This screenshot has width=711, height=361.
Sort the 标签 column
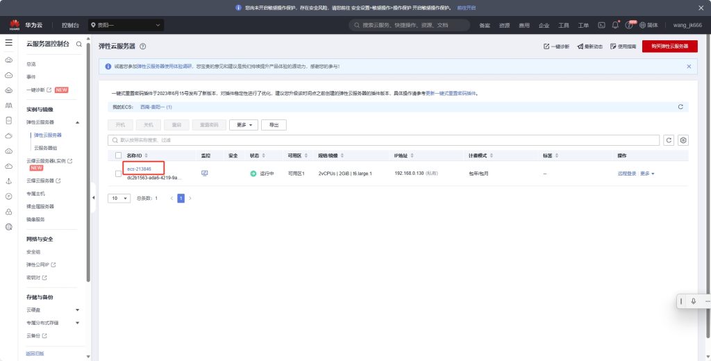tap(556, 156)
